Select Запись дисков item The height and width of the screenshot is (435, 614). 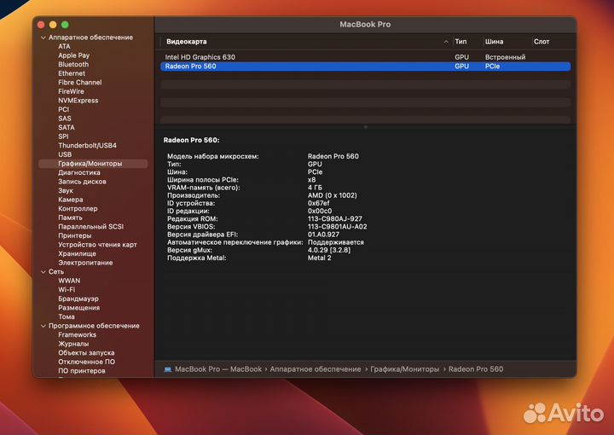point(82,182)
